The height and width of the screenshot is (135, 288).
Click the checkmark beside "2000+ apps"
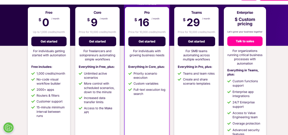33,90
